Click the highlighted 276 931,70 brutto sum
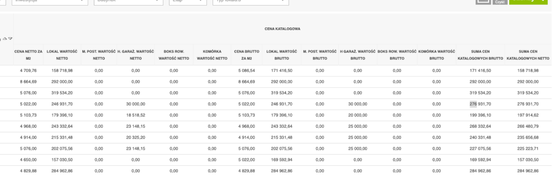Image resolution: width=552 pixels, height=175 pixels. click(480, 104)
